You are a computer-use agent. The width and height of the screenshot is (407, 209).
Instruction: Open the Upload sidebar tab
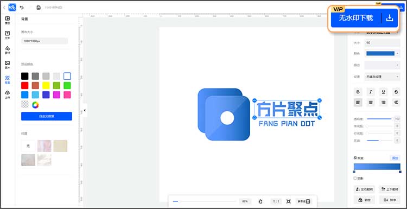tap(7, 95)
